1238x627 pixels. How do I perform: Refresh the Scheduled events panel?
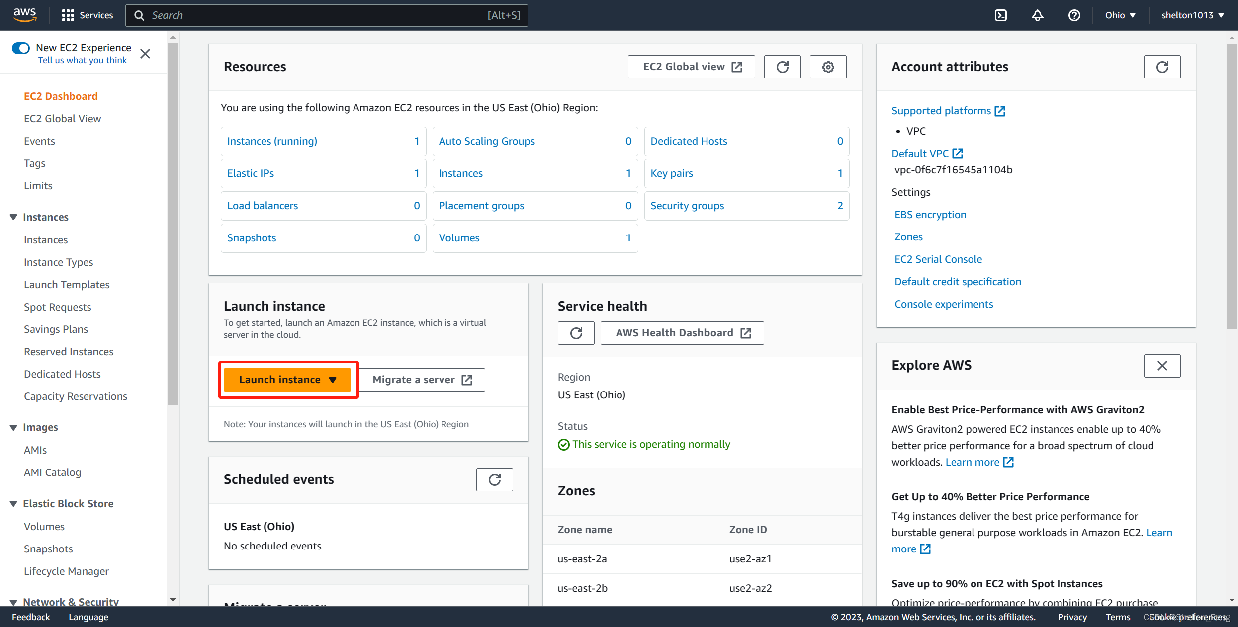(494, 479)
